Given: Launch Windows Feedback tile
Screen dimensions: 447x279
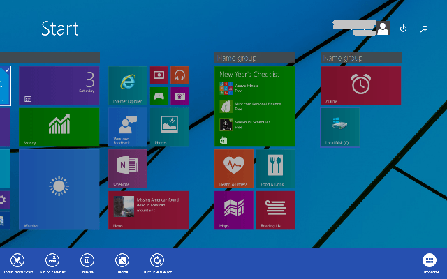Looking at the screenshot, I should tap(128, 127).
